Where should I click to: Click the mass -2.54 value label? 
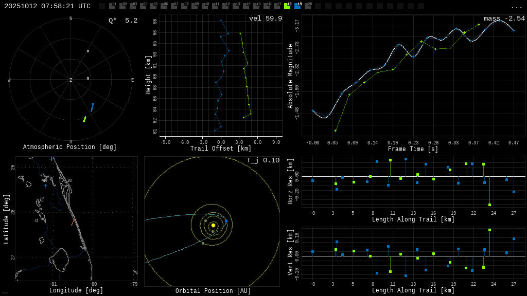point(504,18)
